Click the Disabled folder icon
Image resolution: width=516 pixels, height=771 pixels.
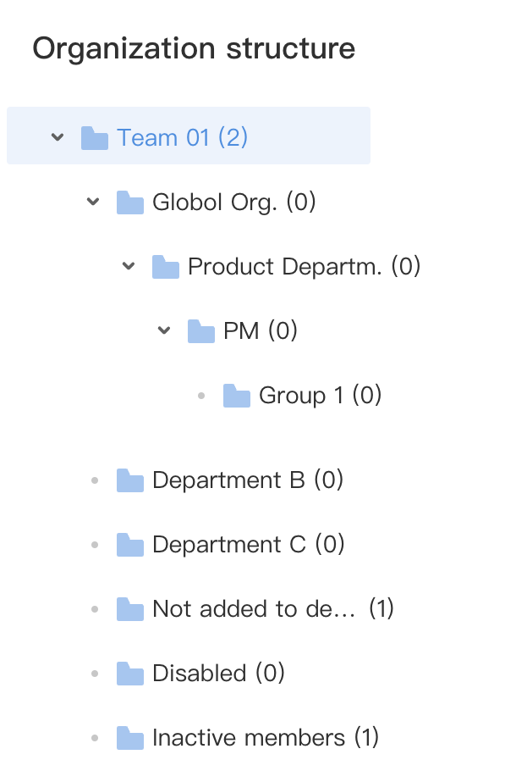[x=130, y=674]
